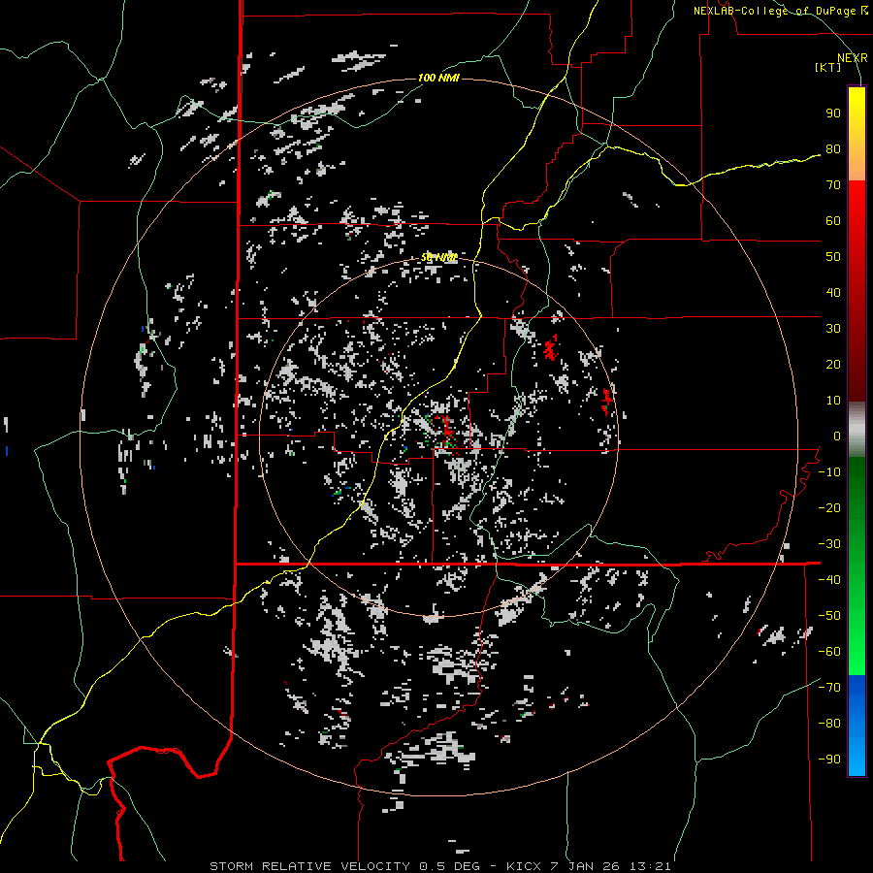The image size is (873, 873).
Task: Click the 70 value on the velocity scale
Action: [833, 185]
